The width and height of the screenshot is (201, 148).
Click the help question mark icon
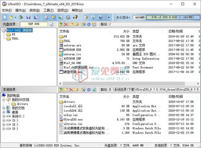tap(100, 17)
